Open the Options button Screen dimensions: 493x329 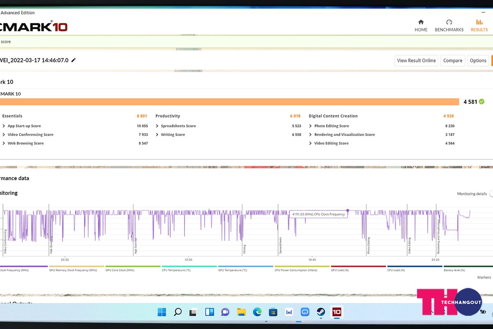click(x=478, y=60)
